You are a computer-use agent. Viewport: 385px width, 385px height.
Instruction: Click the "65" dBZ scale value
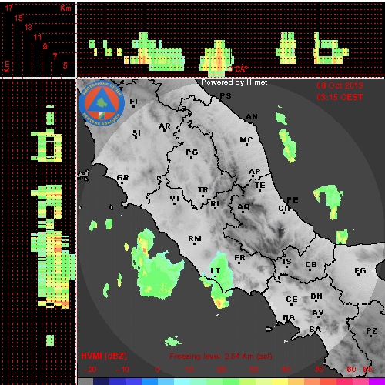coord(367,370)
